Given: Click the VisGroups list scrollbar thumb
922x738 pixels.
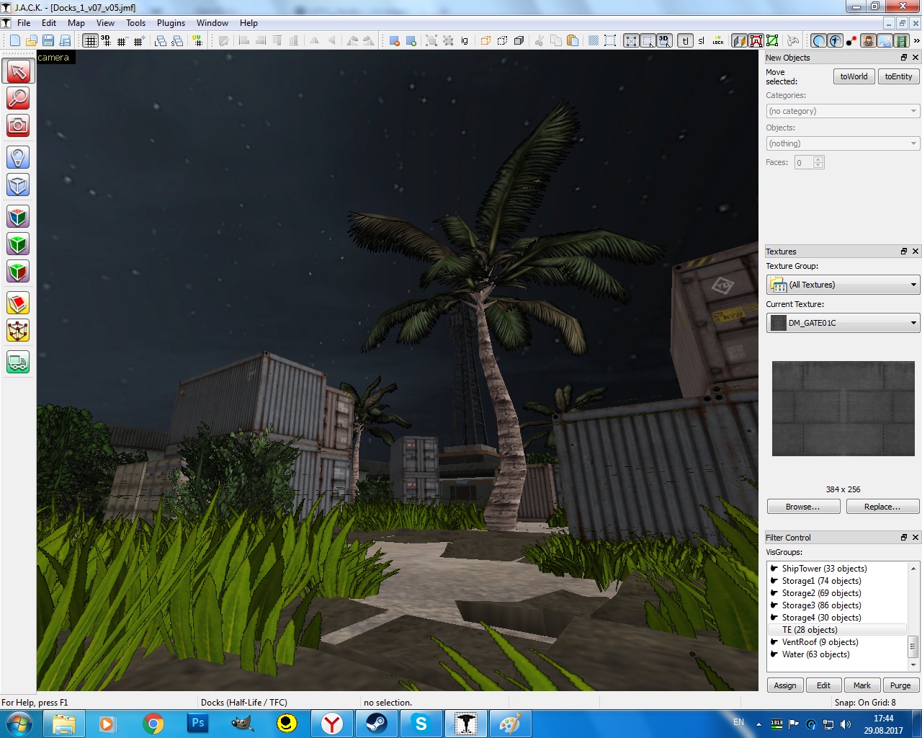Looking at the screenshot, I should point(913,646).
